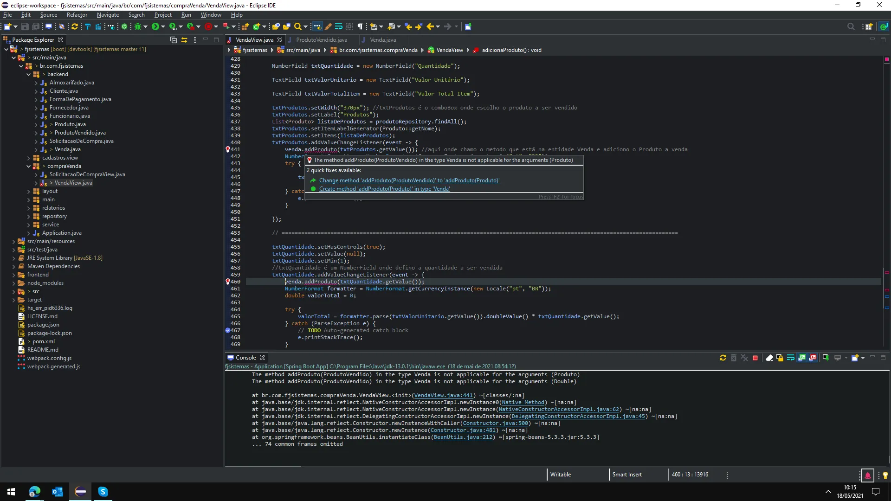Click error marker on line 441
Viewport: 891px width, 501px height.
227,149
